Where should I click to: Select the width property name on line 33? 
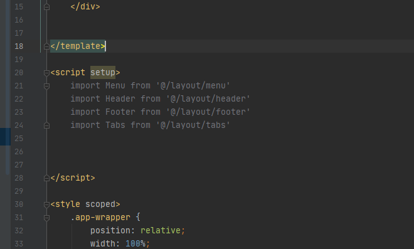(x=103, y=243)
